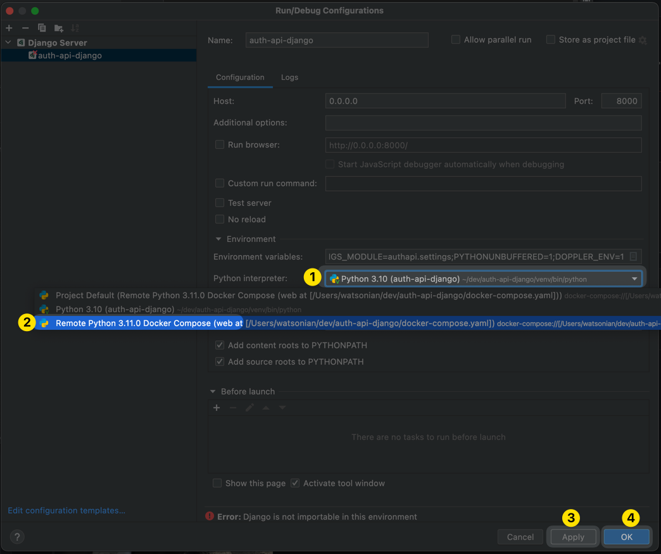
Task: Click the auth-api-django configuration icon
Action: (32, 55)
